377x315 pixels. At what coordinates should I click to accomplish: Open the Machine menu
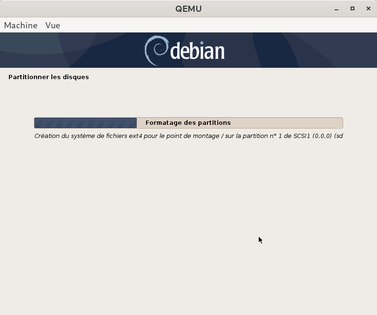coord(21,25)
